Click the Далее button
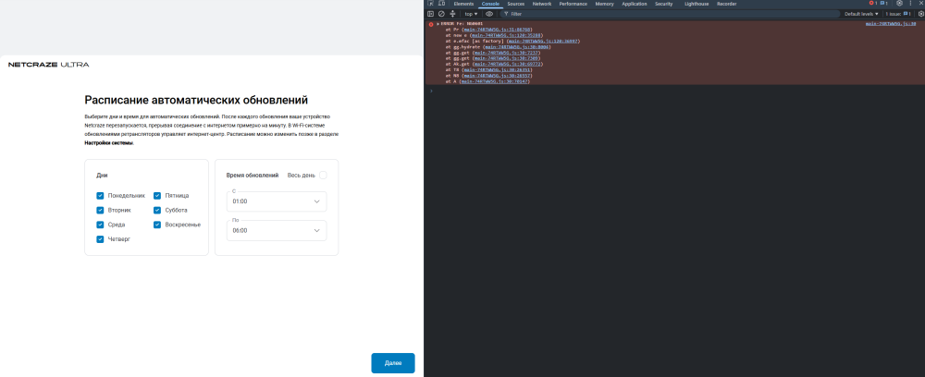 [x=393, y=363]
